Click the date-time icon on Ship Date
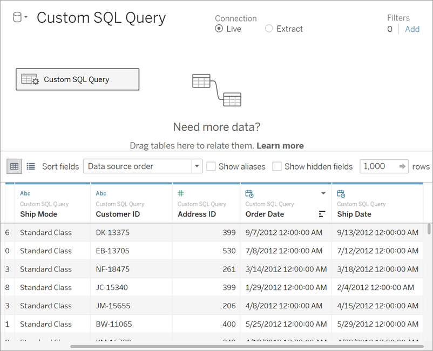433x351 pixels. pos(342,193)
